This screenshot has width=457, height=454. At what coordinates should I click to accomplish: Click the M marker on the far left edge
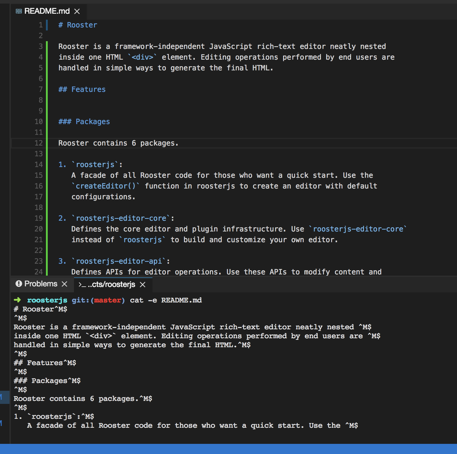[1, 397]
